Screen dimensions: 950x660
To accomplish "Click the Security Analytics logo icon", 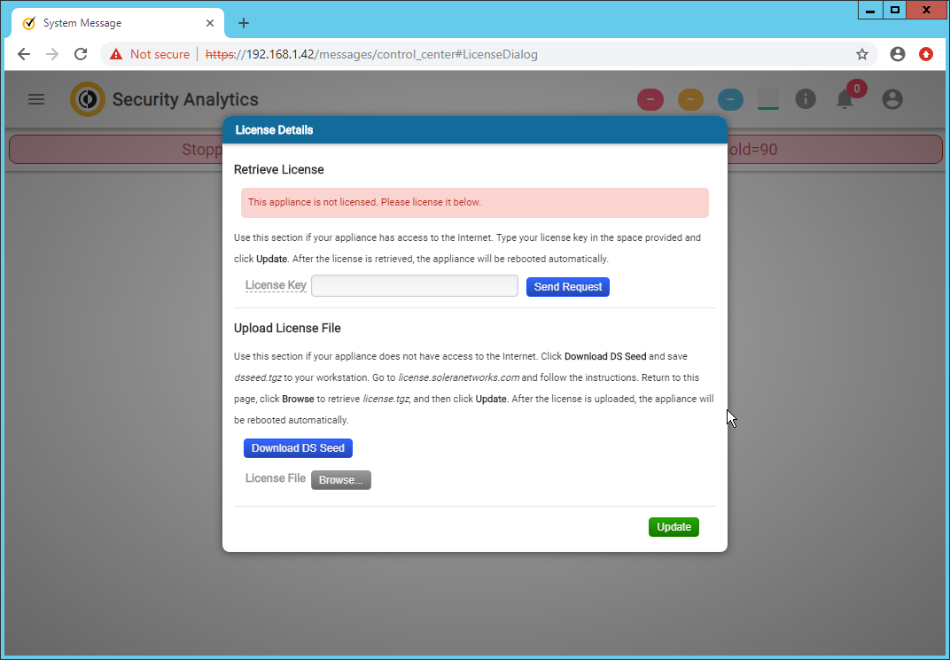I will point(88,99).
